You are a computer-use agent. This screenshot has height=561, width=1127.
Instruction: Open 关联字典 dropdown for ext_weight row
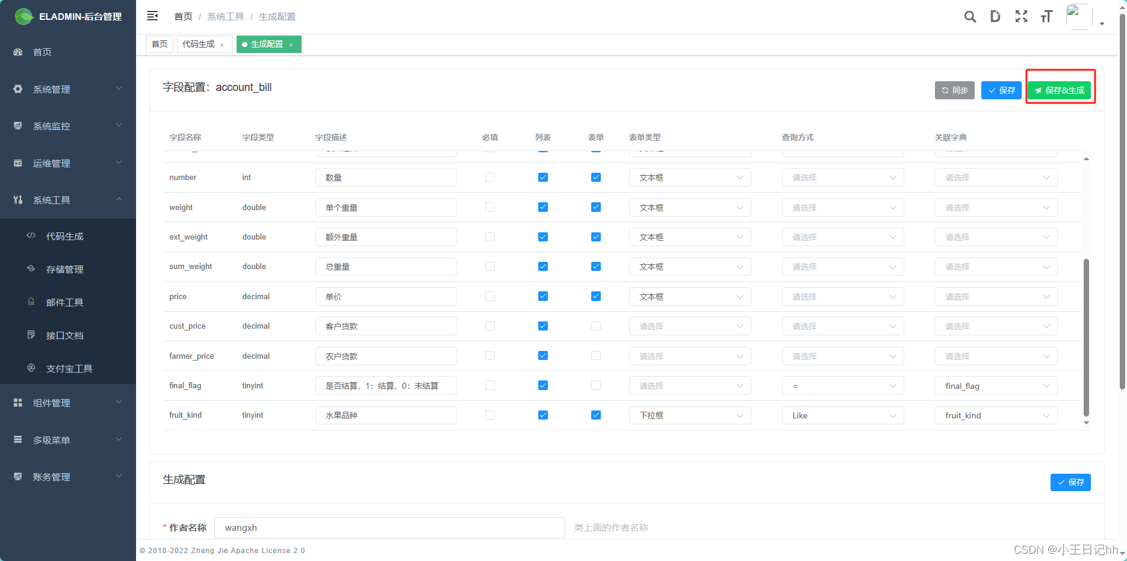996,237
